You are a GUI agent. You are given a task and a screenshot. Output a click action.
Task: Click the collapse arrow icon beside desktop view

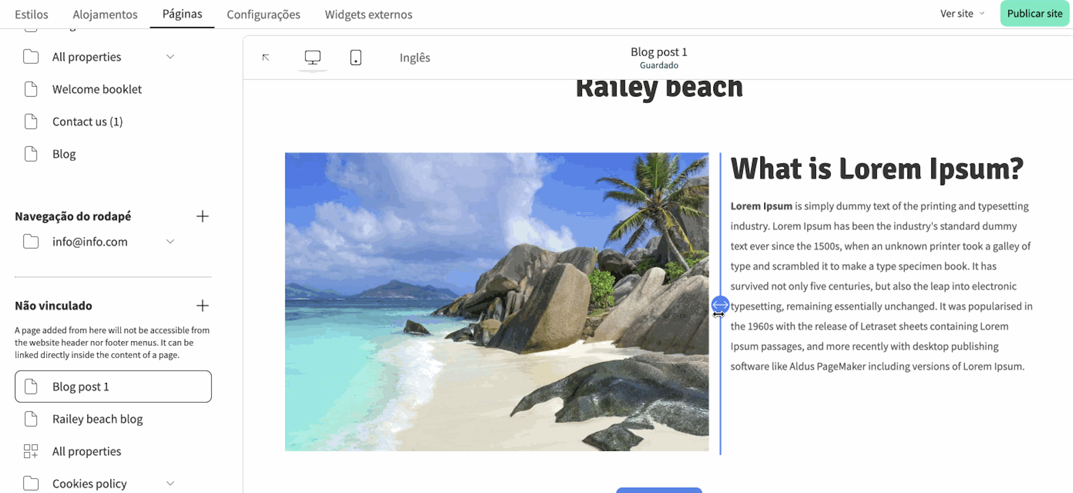266,57
